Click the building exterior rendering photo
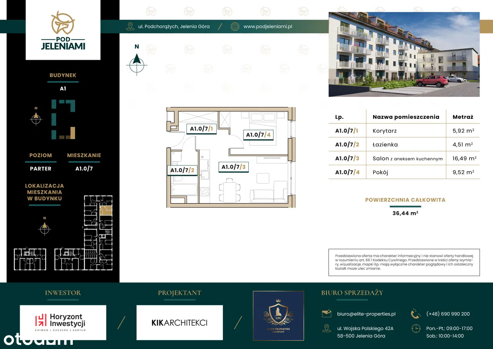This screenshot has height=349, width=493. [x=404, y=54]
